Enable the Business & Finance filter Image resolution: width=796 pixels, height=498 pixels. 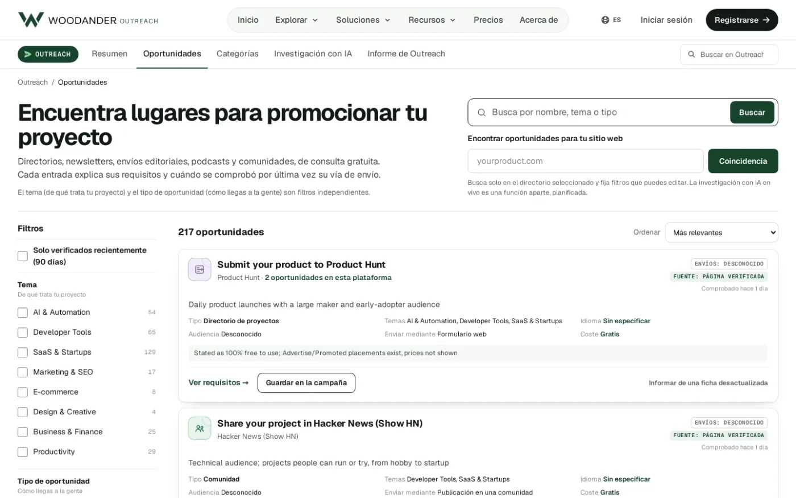click(x=23, y=432)
